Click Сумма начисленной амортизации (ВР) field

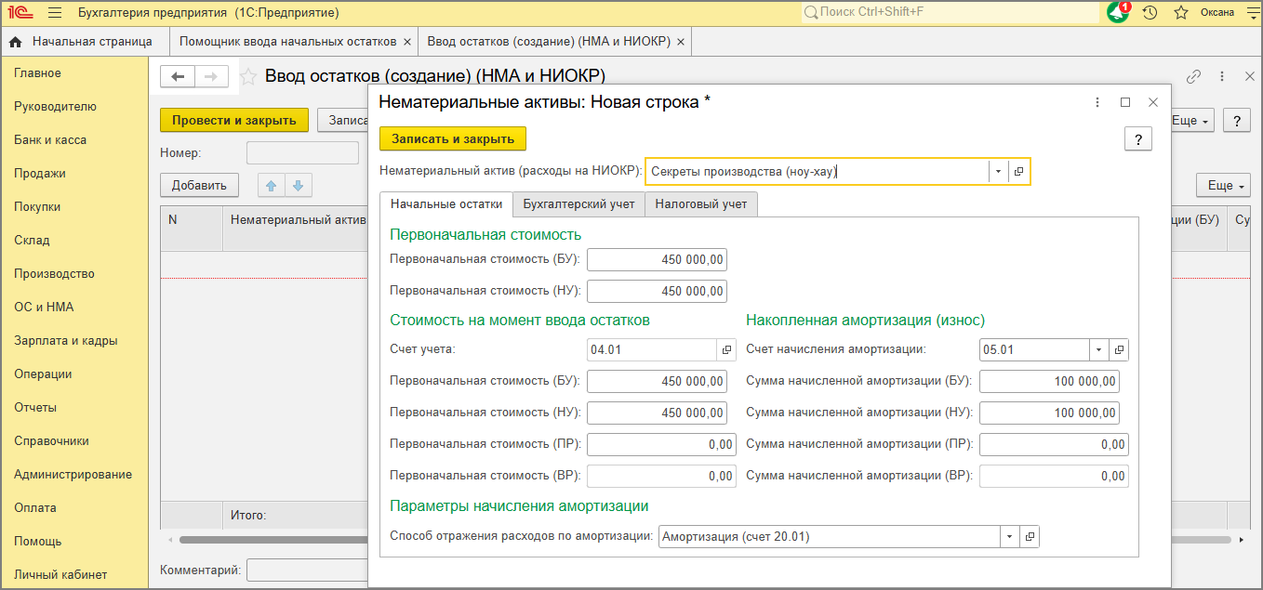1054,477
